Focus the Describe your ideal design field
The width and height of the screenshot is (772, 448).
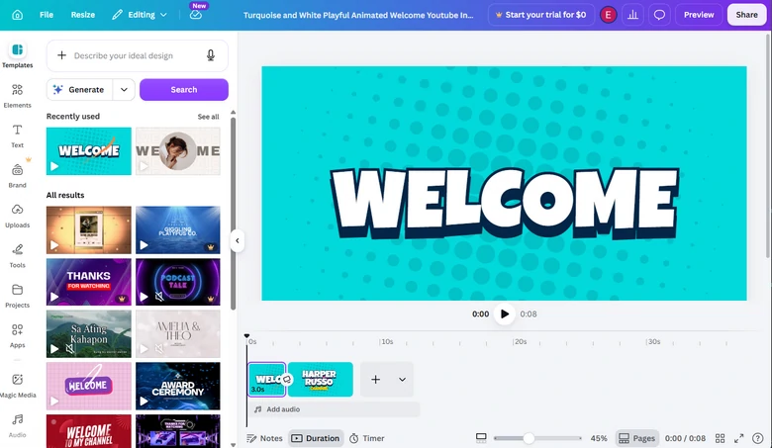click(x=138, y=55)
